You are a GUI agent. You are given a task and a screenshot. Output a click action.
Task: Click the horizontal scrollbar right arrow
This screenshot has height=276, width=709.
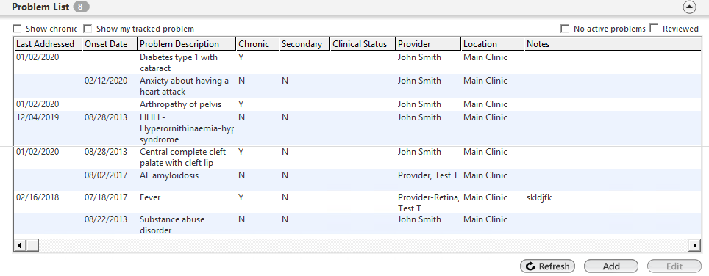pyautogui.click(x=695, y=245)
